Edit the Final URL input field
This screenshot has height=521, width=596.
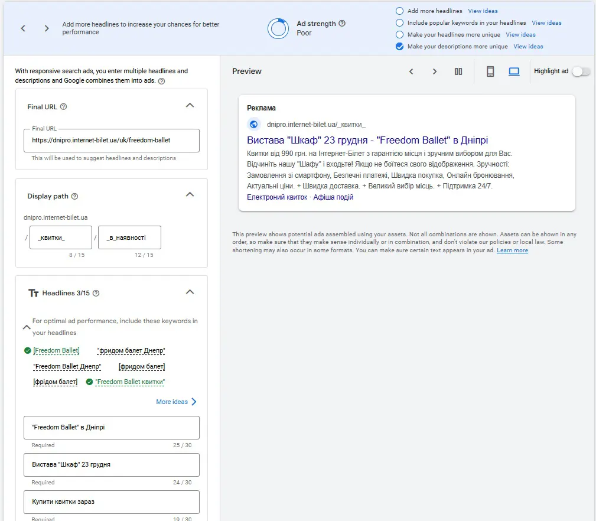(x=112, y=140)
